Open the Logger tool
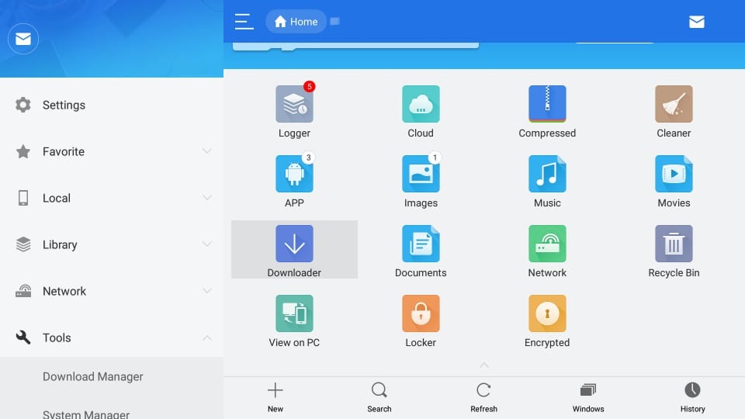 [x=294, y=104]
